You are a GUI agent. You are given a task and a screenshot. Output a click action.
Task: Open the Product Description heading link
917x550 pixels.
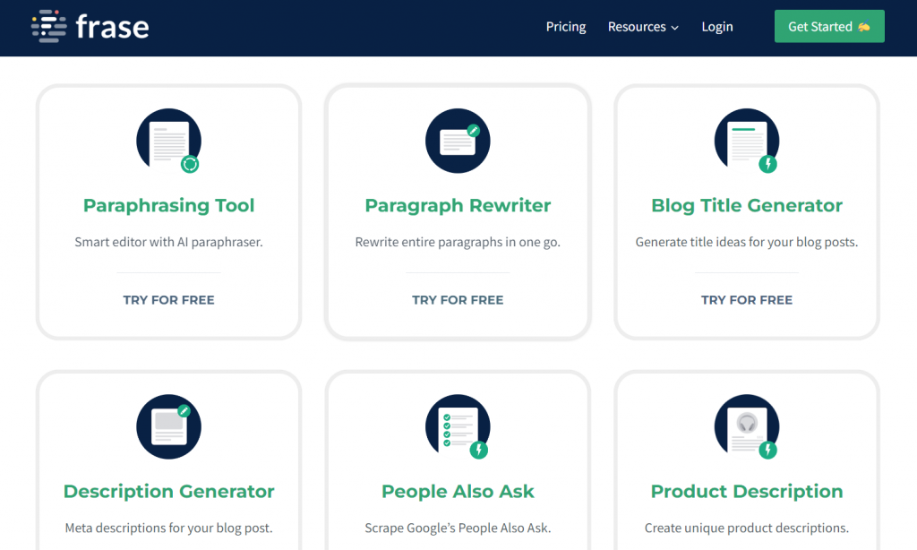click(747, 492)
